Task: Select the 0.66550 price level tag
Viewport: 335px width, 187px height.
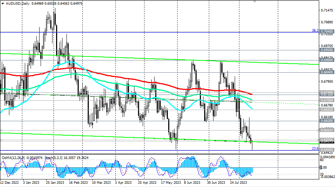Action: [x=327, y=109]
